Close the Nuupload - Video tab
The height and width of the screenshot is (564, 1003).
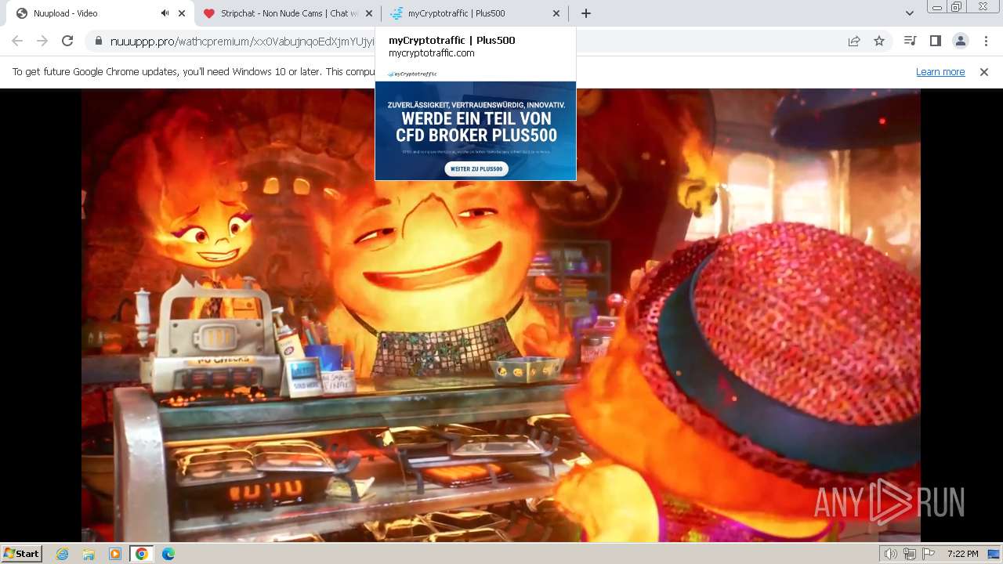[x=182, y=13]
